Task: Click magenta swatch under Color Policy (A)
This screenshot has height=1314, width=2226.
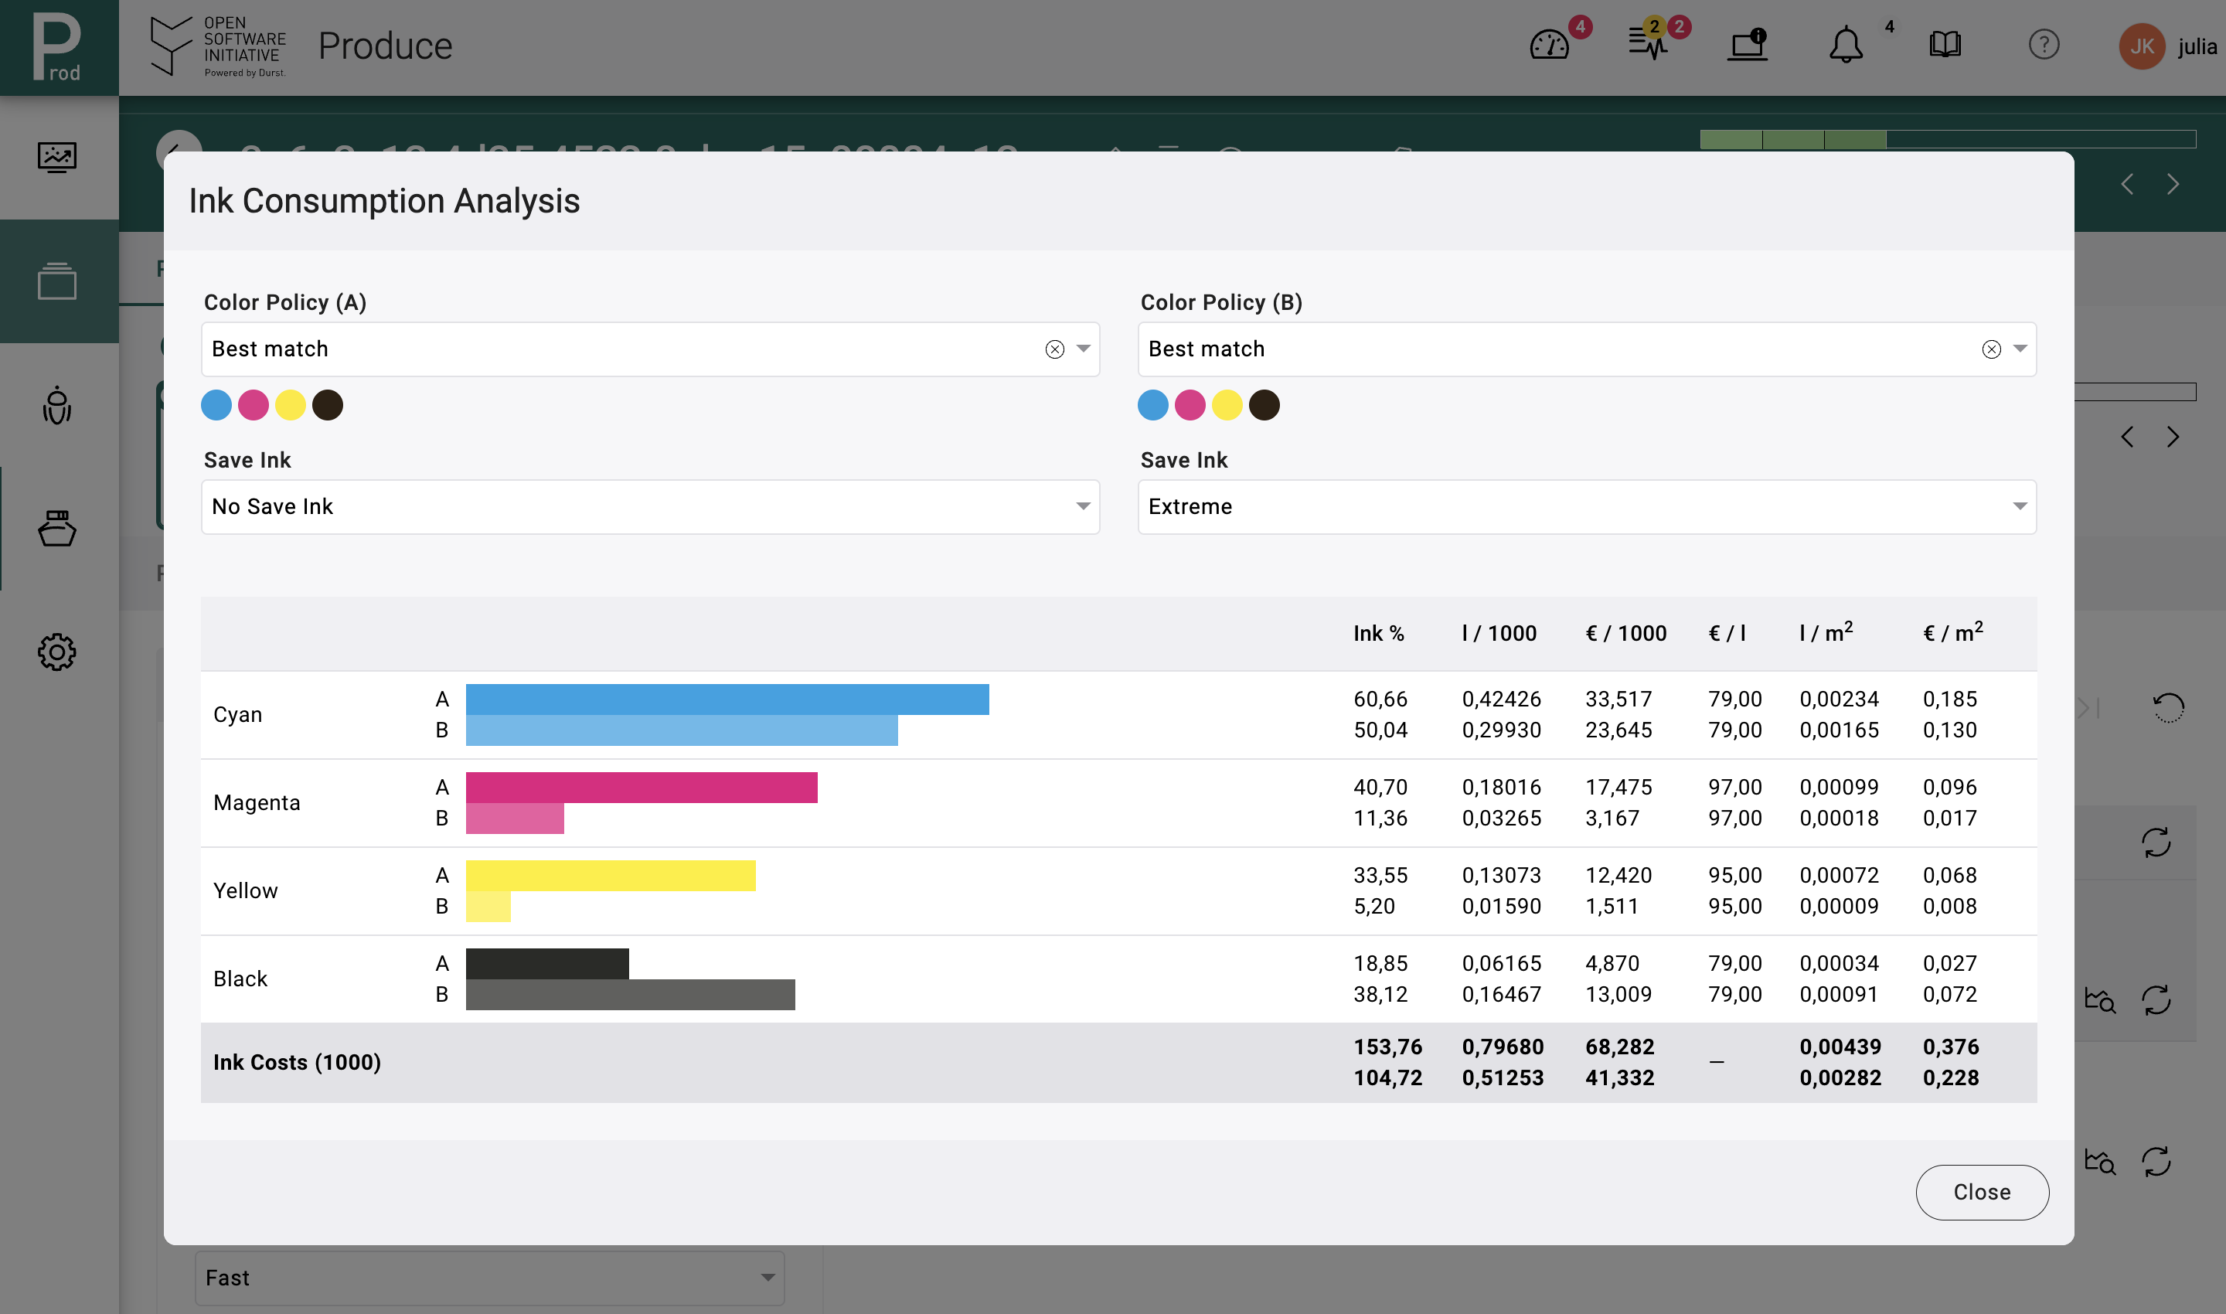Action: click(x=254, y=406)
